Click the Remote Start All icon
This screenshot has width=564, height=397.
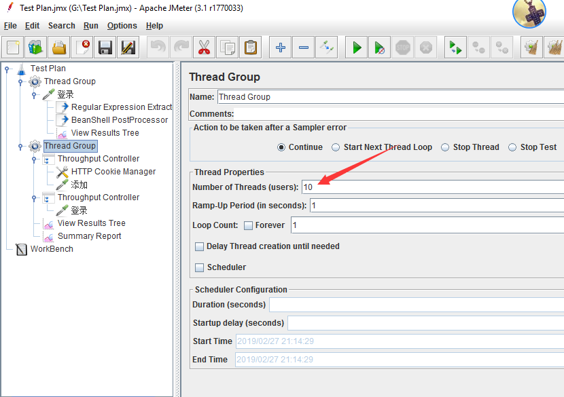pyautogui.click(x=456, y=48)
